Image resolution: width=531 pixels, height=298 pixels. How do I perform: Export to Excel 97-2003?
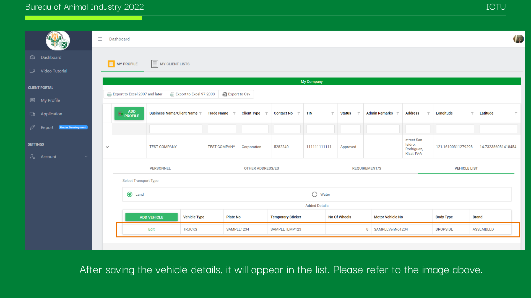192,94
